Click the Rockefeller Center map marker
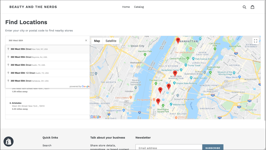Image resolution: width=266 pixels, height=150 pixels. 181,70
